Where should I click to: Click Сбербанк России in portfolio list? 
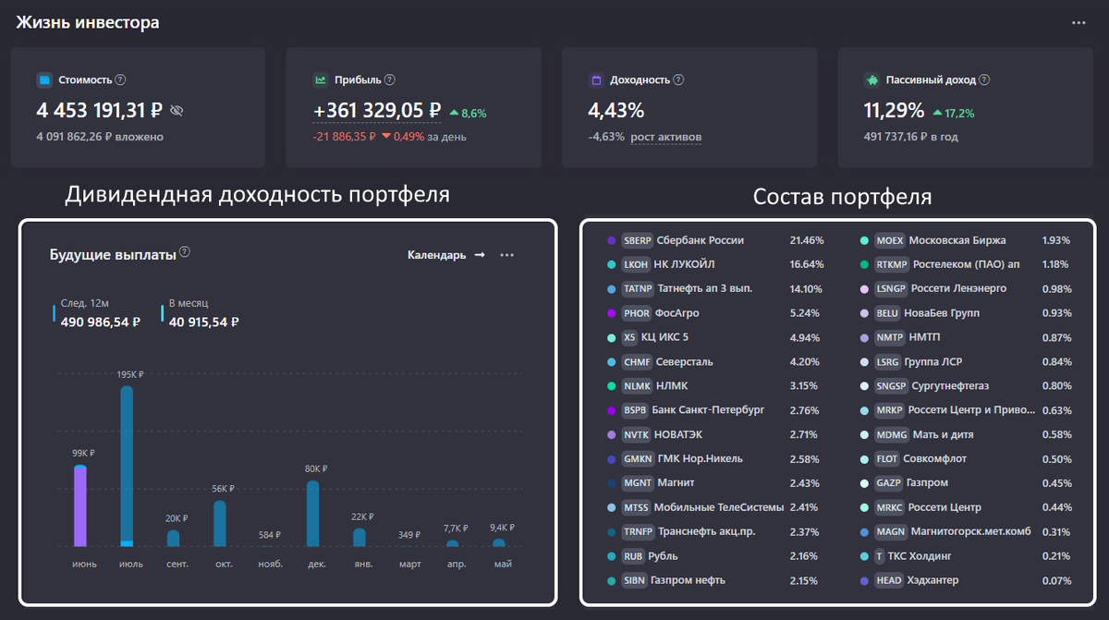point(700,240)
